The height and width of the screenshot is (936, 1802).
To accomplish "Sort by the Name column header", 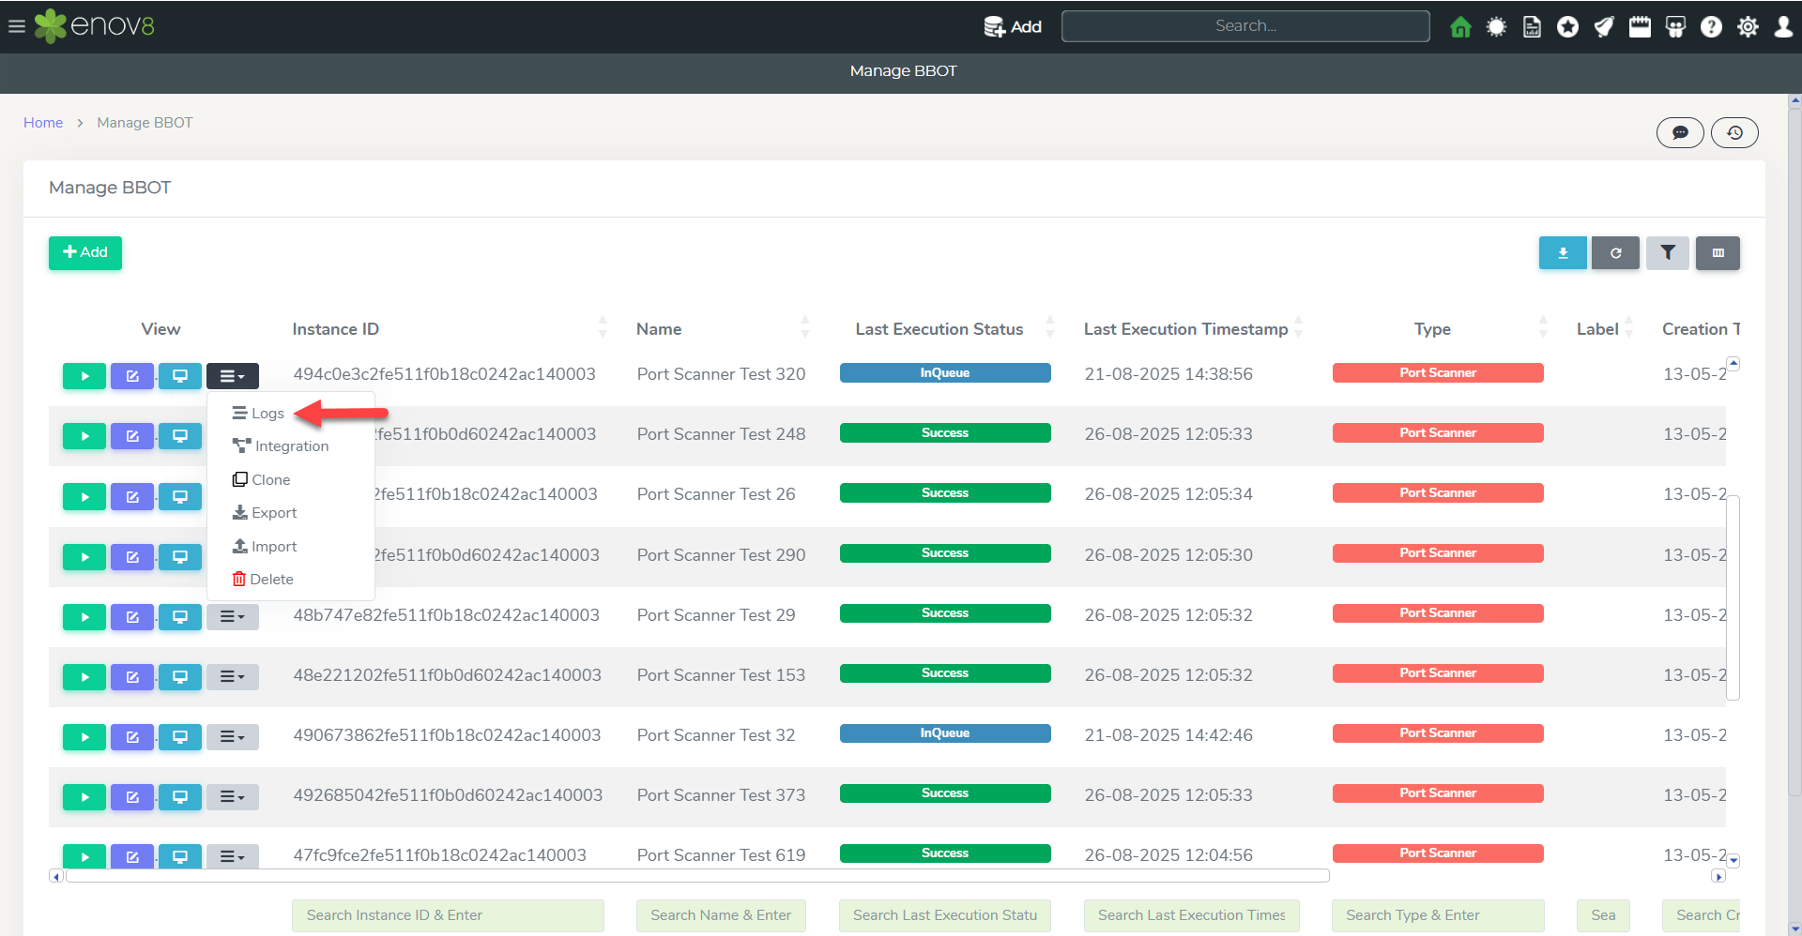I will [659, 329].
